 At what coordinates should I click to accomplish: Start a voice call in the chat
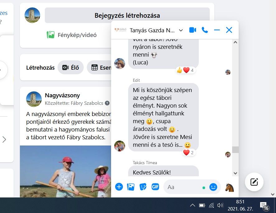[x=205, y=30]
